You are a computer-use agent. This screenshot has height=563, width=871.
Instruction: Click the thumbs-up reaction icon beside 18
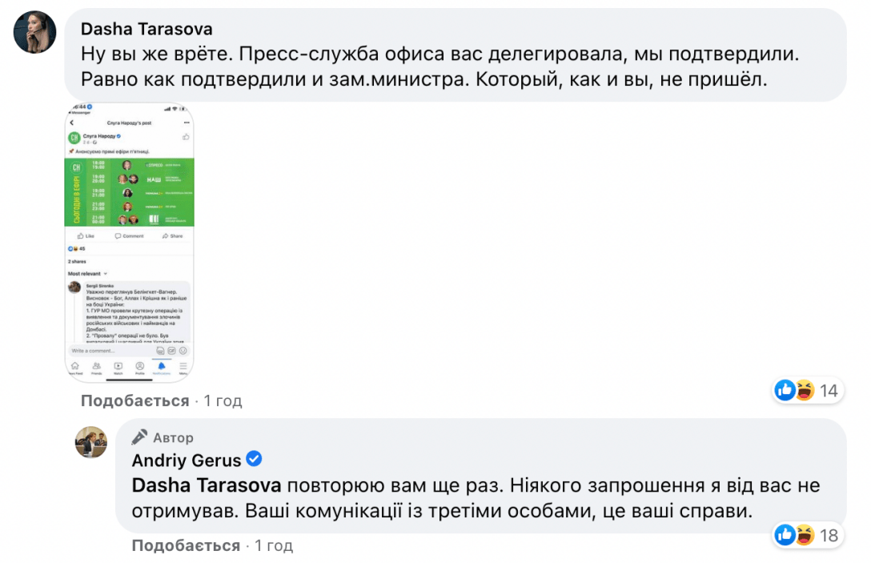tap(785, 534)
